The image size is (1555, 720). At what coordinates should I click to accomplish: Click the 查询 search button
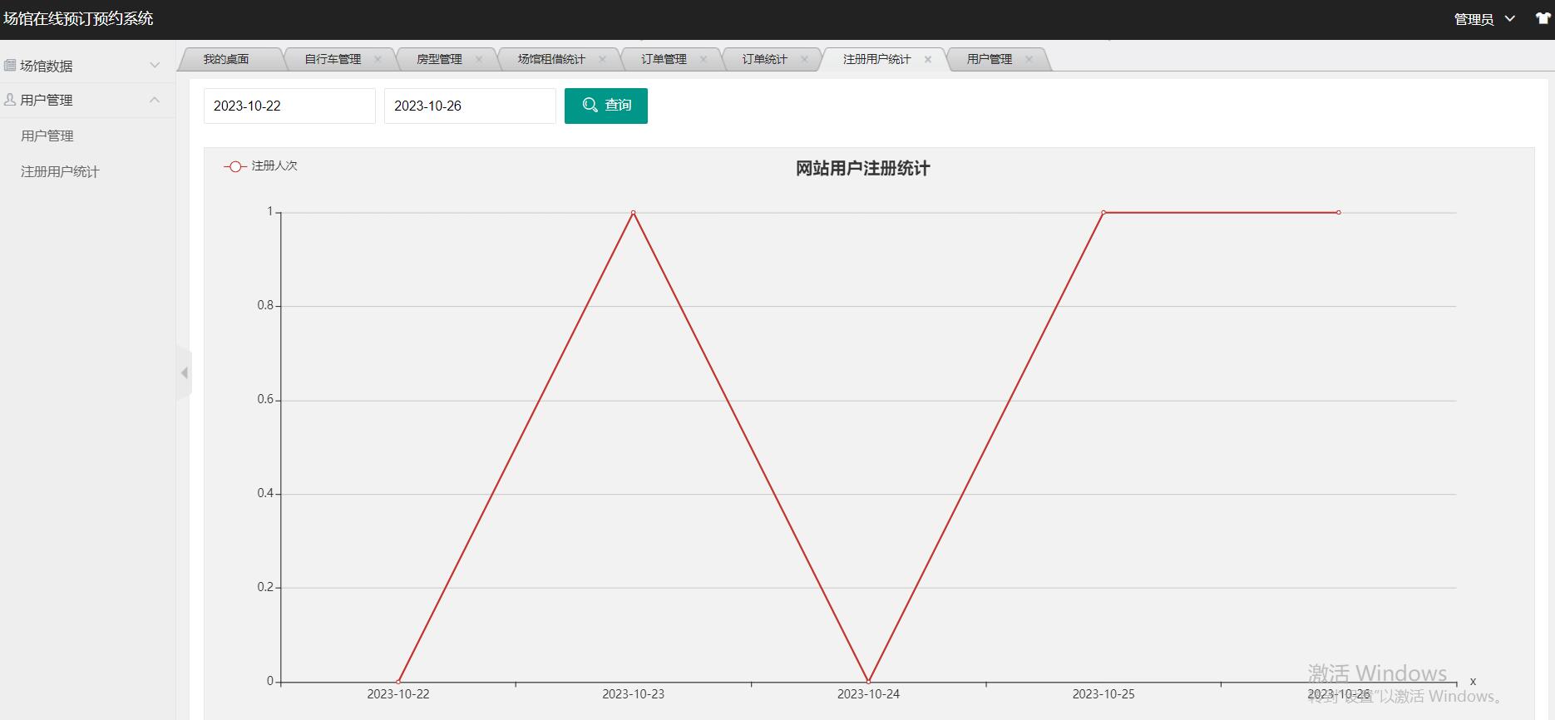click(x=606, y=106)
